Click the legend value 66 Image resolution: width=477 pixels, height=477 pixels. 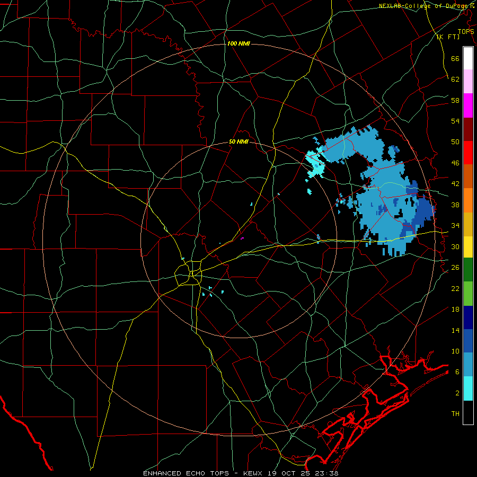pos(455,58)
